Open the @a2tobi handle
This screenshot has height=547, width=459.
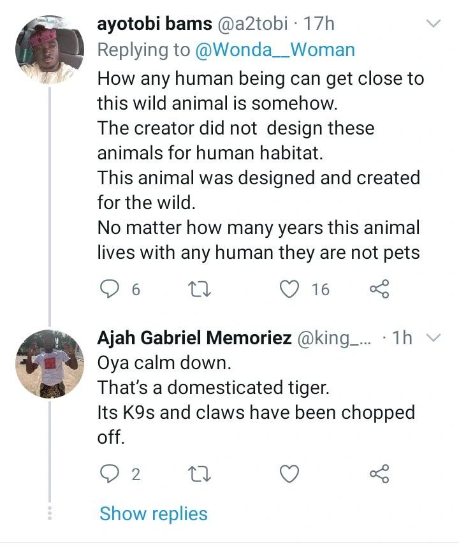pyautogui.click(x=253, y=24)
